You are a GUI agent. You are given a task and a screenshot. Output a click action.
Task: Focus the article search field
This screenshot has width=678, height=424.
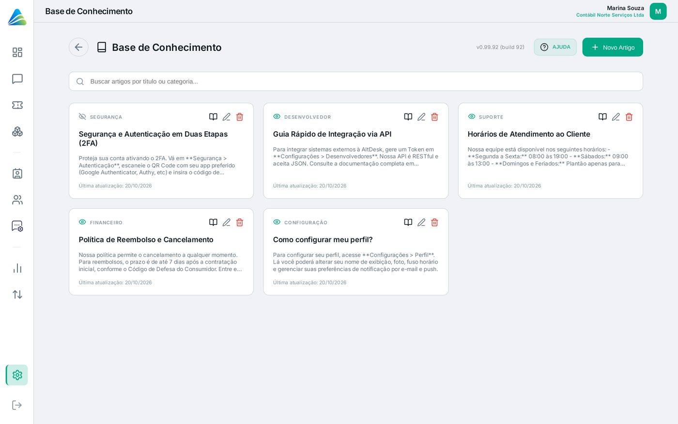tap(356, 81)
